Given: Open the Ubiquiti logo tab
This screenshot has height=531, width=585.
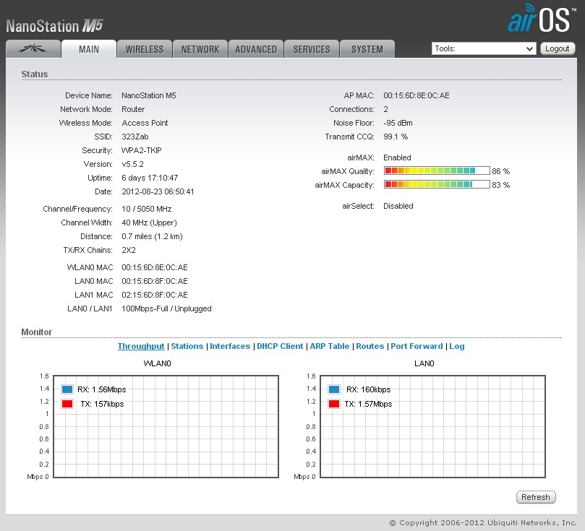Looking at the screenshot, I should (x=32, y=49).
